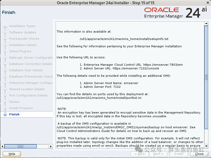Click the setupinfo.txt path text
The height and width of the screenshot is (158, 211).
124,39
